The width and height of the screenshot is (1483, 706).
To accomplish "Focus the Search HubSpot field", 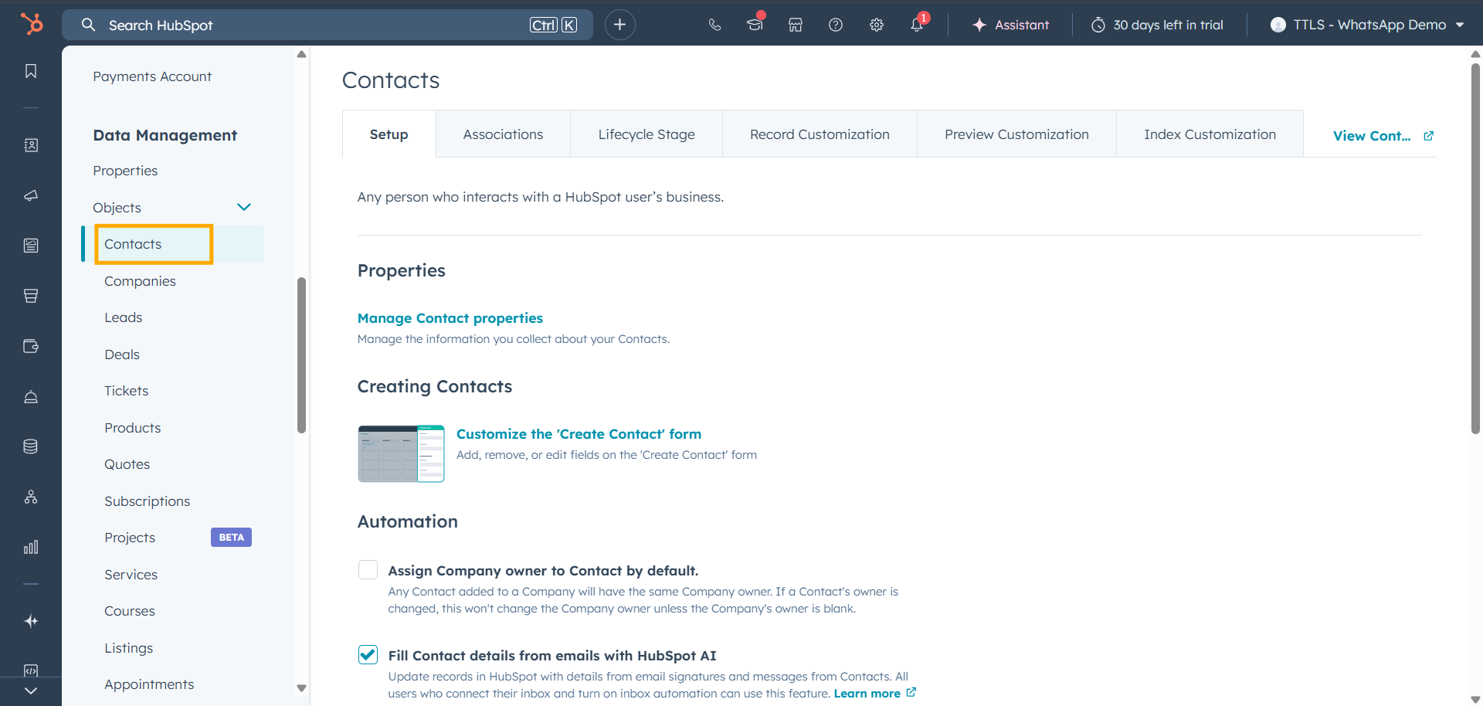I will 309,25.
